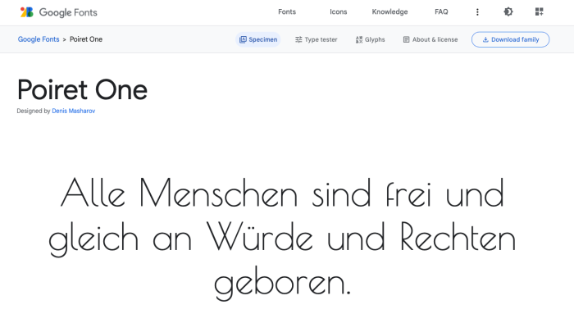Screen dimensions: 574x323
Task: Open the Knowledge section
Action: tap(389, 11)
